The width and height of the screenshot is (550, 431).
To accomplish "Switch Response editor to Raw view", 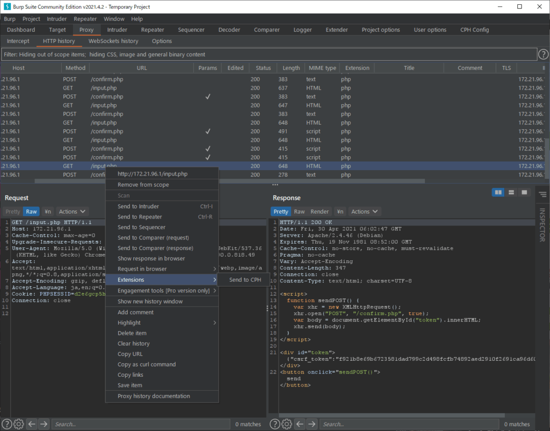I will 301,211.
